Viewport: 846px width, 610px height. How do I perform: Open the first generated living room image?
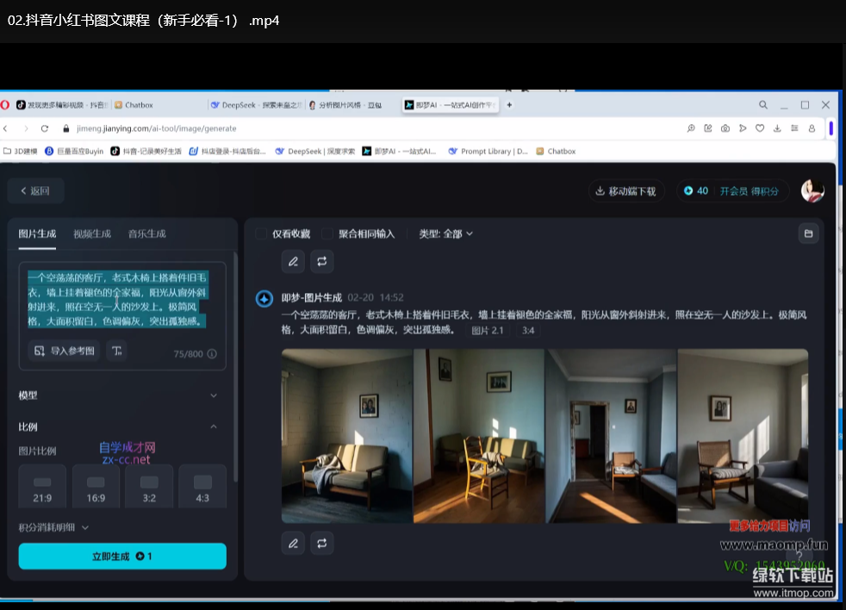point(347,435)
